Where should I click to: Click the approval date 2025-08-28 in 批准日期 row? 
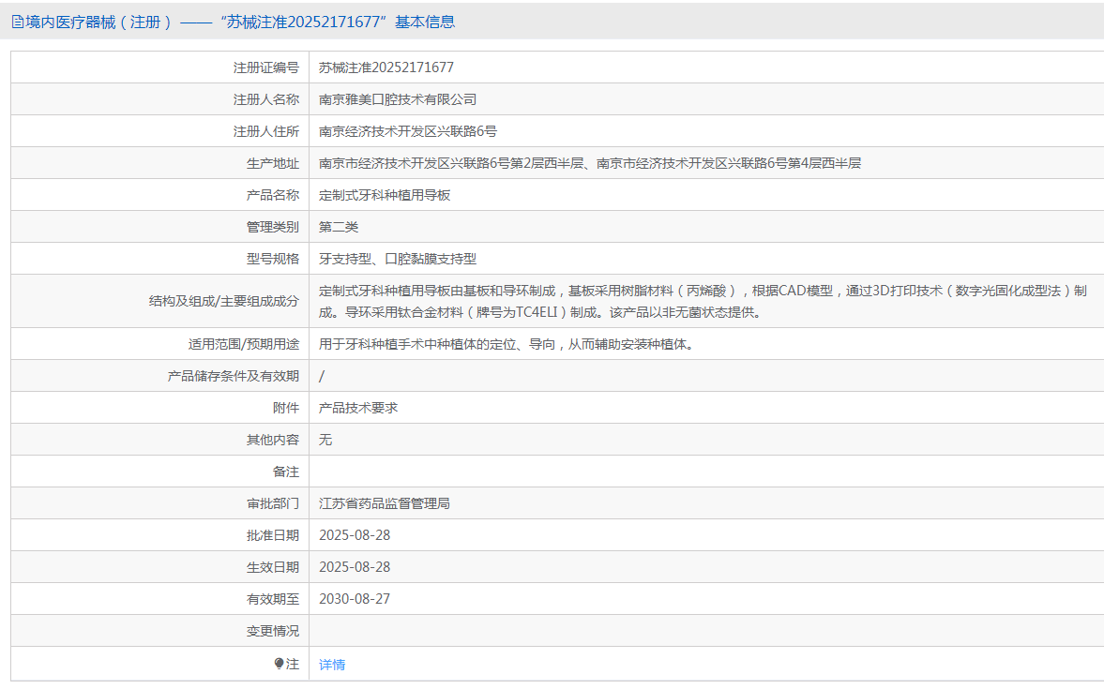pos(355,535)
